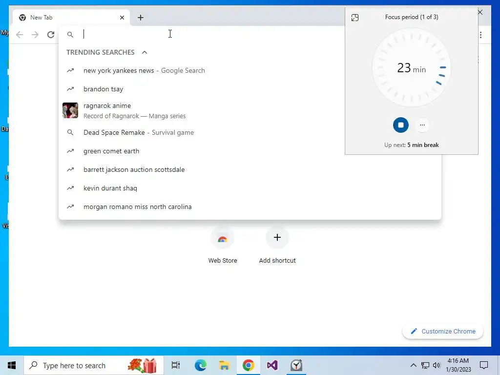Click the browser back arrow
The image size is (500, 375).
coord(20,35)
